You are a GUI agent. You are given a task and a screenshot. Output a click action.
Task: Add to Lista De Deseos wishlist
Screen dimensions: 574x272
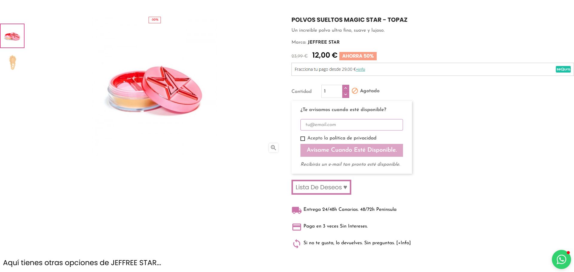(x=321, y=187)
